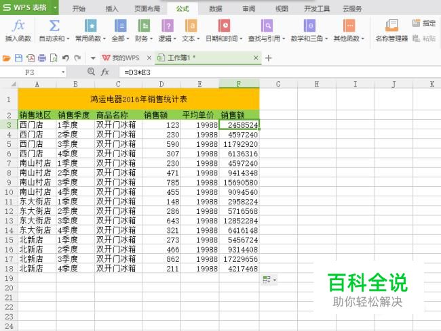Expand the quick access toolbar customize arrow
Image resolution: width=441 pixels, height=331 pixels.
point(93,58)
